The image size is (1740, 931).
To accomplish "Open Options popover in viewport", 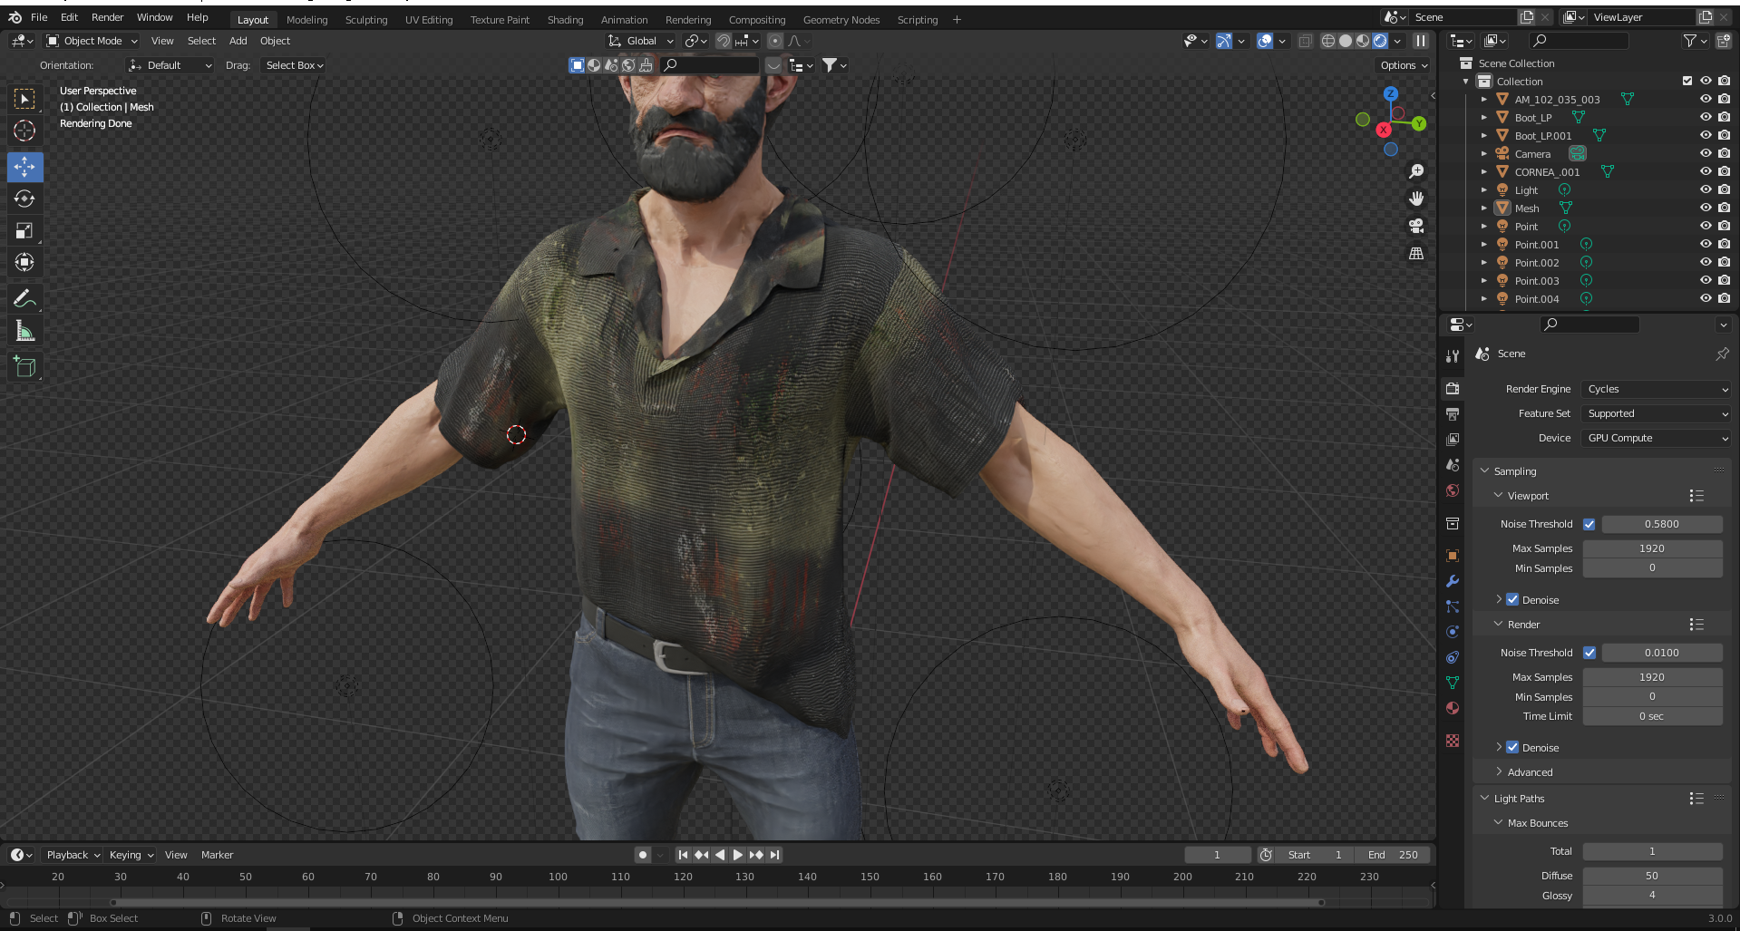I will [1404, 65].
